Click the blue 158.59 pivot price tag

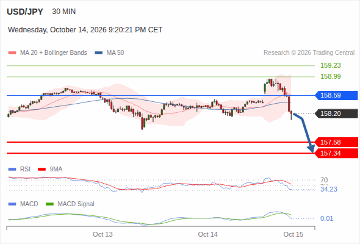336,95
